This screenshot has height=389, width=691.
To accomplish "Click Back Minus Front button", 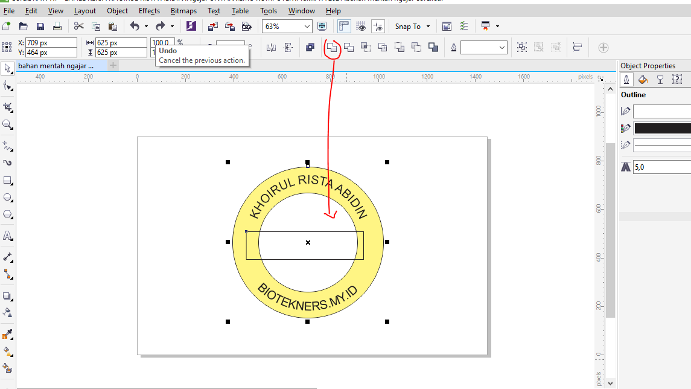I will point(416,48).
